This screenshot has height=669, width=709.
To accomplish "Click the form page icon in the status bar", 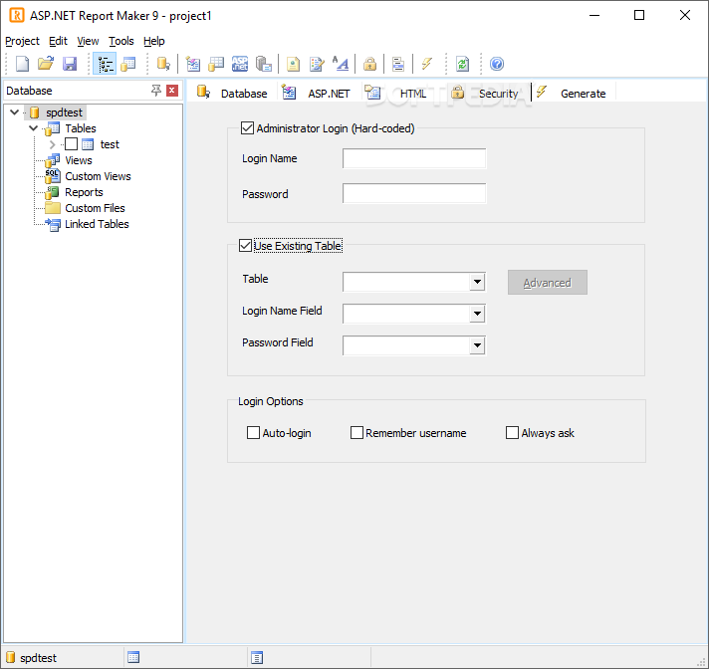I will [x=257, y=657].
